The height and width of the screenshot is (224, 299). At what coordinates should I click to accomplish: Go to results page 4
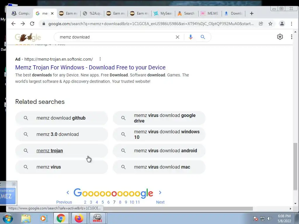(97, 202)
